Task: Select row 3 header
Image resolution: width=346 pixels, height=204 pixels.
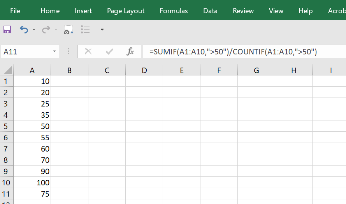Action: (x=7, y=103)
